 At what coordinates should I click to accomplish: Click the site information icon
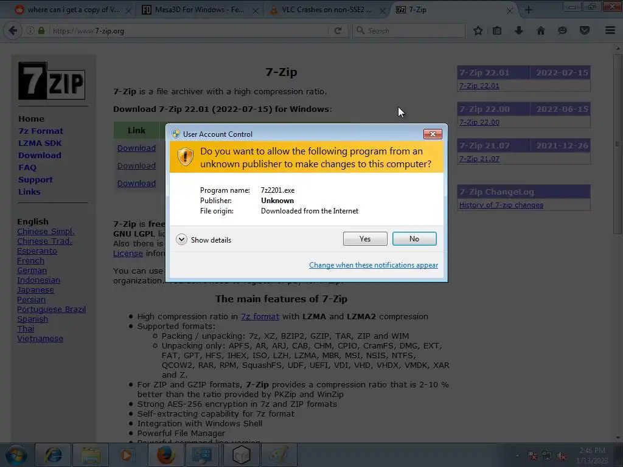point(30,30)
